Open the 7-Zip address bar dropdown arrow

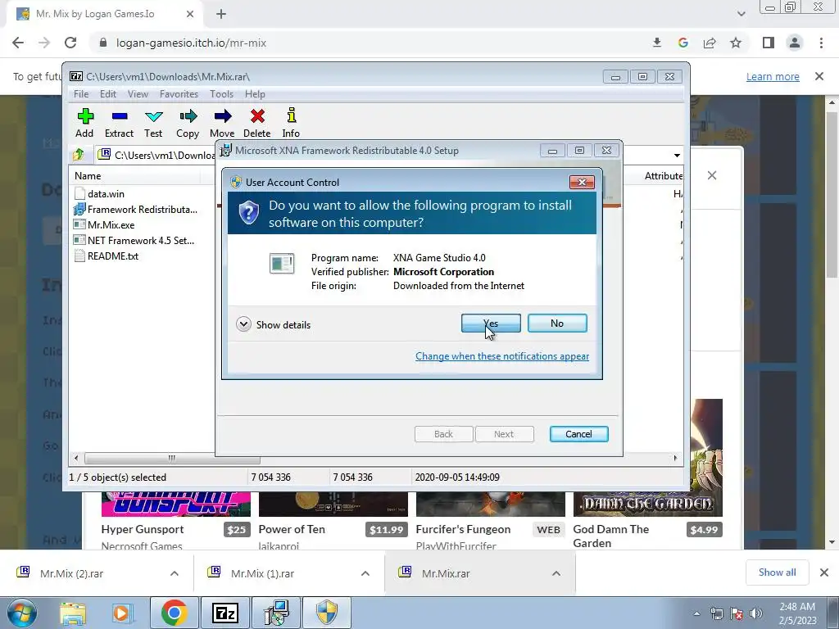pos(677,156)
